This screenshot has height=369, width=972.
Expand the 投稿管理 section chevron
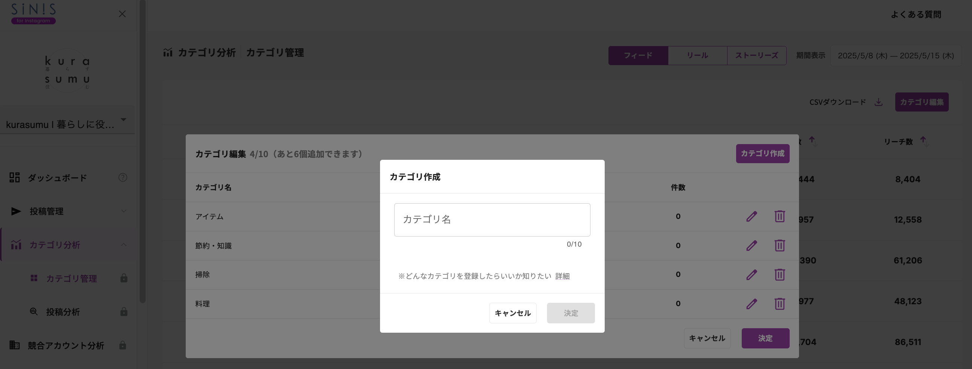coord(124,211)
